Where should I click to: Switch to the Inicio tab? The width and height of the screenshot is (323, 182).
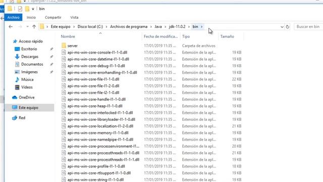[31, 17]
